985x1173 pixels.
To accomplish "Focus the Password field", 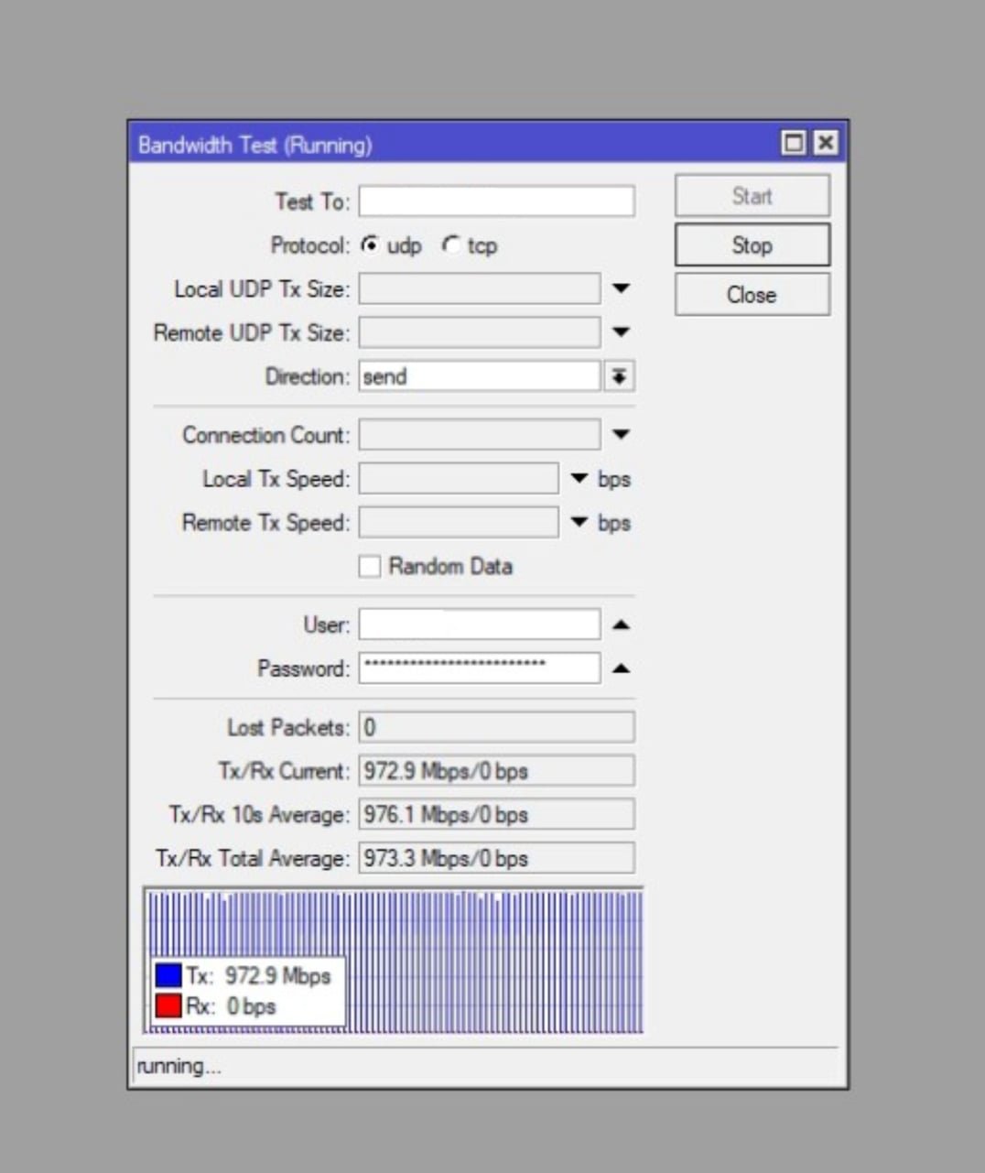I will click(479, 669).
